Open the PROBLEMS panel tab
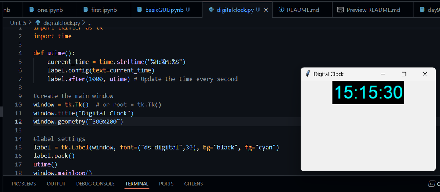The height and width of the screenshot is (192, 440). [24, 184]
